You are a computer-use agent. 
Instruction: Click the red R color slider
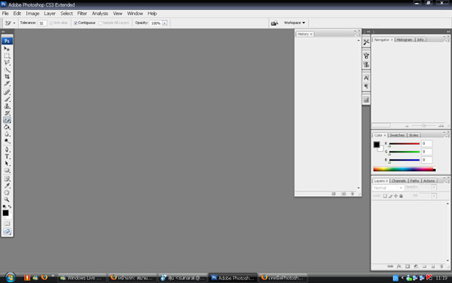click(404, 143)
